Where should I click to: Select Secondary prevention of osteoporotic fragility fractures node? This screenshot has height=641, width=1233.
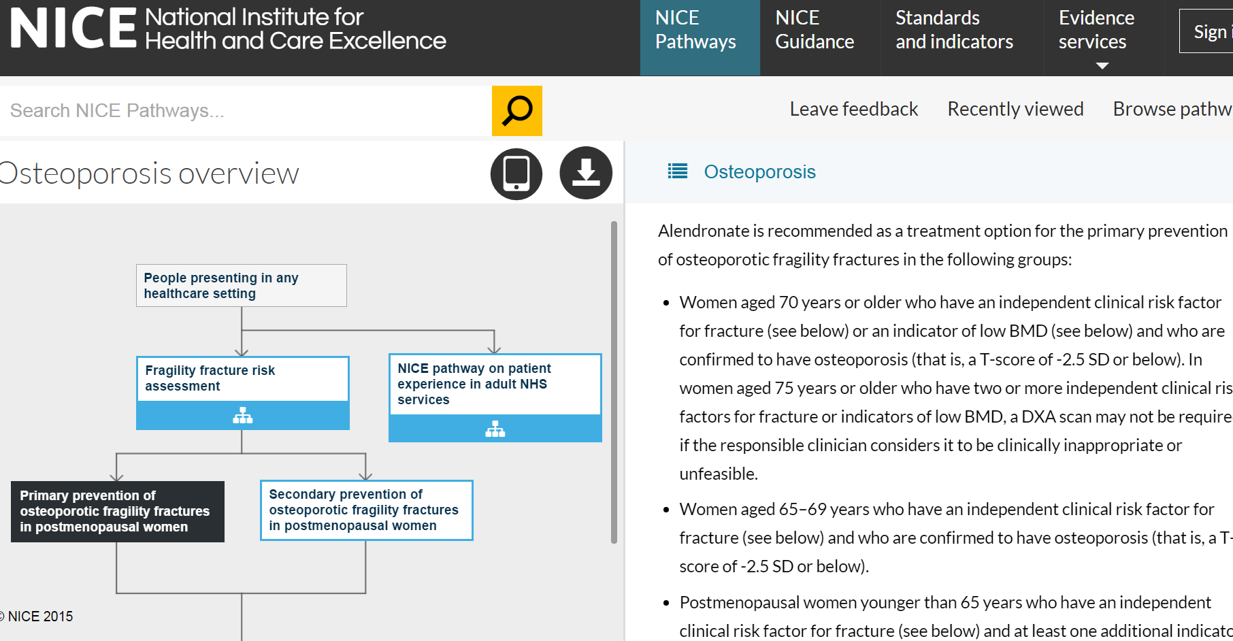(x=367, y=510)
